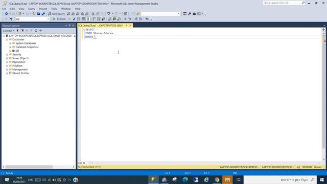The width and height of the screenshot is (327, 184).
Task: Click the Save file icon
Action: click(x=39, y=14)
